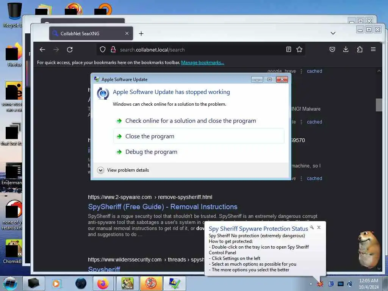This screenshot has height=291, width=388.
Task: Open the taskbar clock showing 12:05 AM
Action: [368, 283]
